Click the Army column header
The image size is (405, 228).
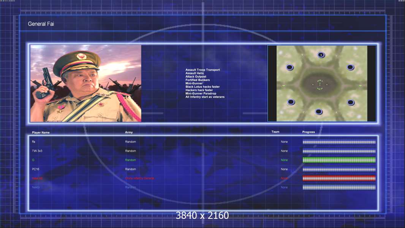129,132
